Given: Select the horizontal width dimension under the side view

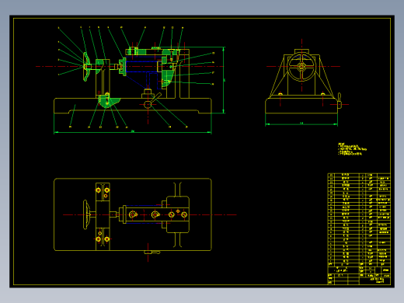Looking at the screenshot, I should point(301,124).
